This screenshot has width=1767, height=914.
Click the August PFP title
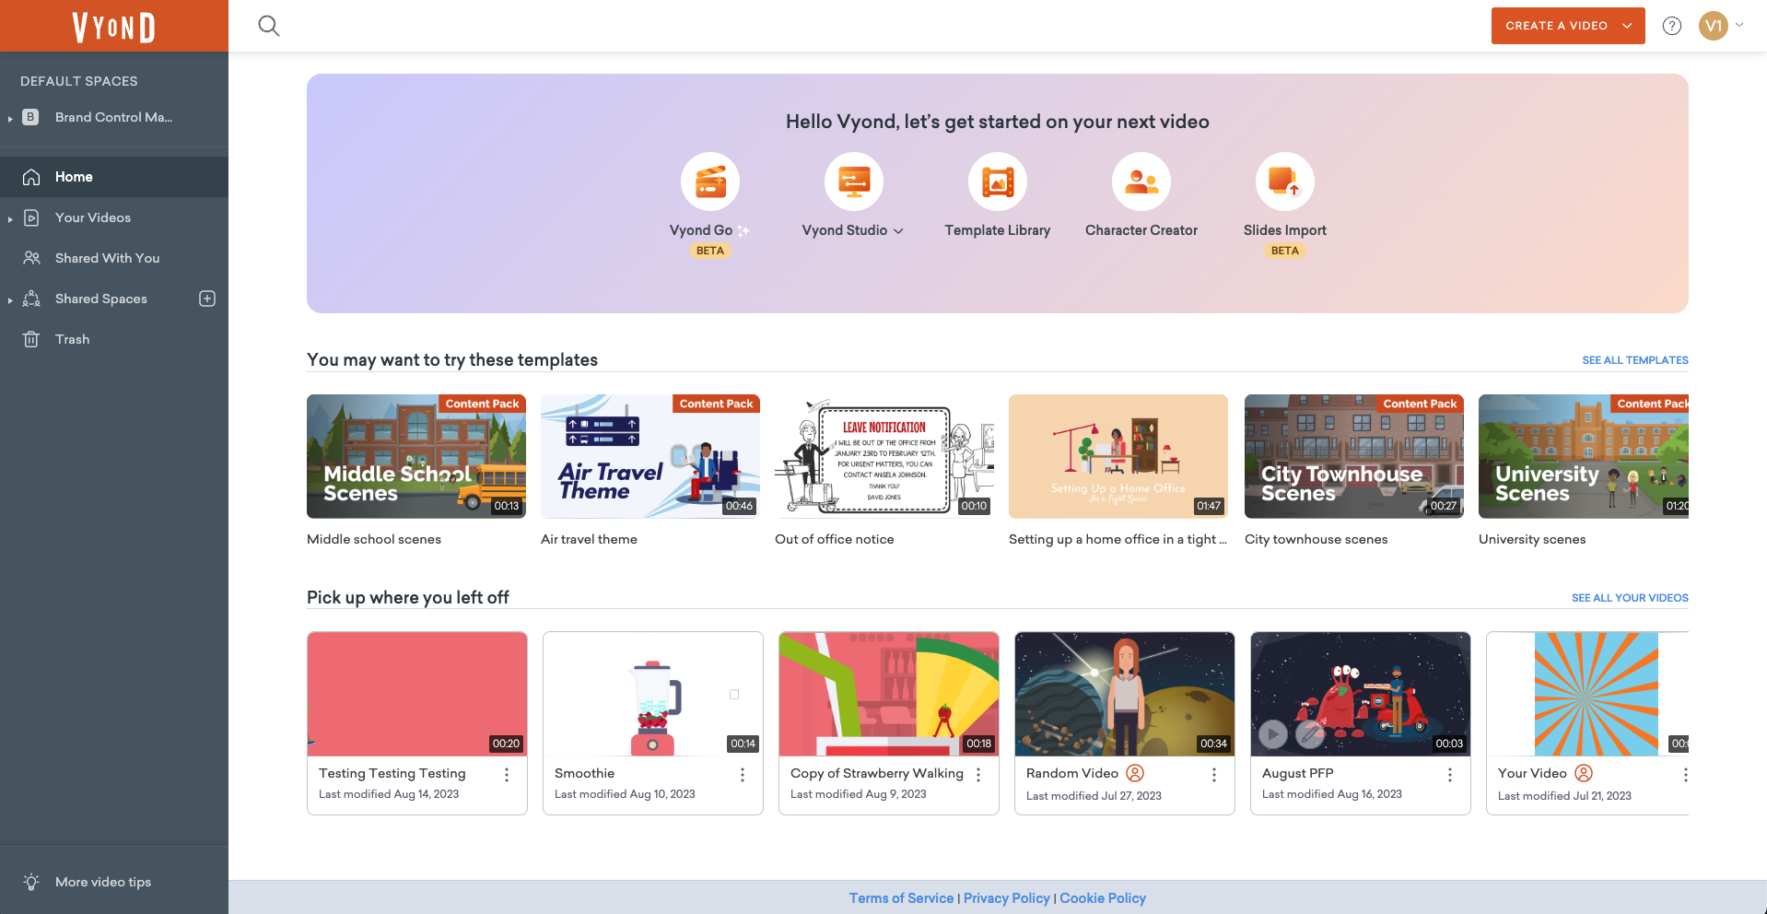[x=1297, y=773]
